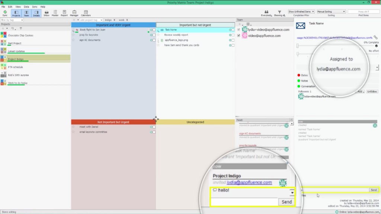Check off 'email keynote committee' task
This screenshot has width=381, height=214.
tap(154, 132)
